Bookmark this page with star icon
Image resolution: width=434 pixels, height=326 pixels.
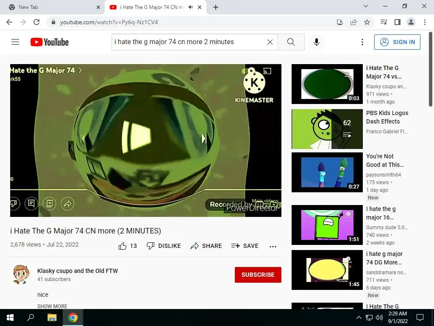pyautogui.click(x=367, y=22)
